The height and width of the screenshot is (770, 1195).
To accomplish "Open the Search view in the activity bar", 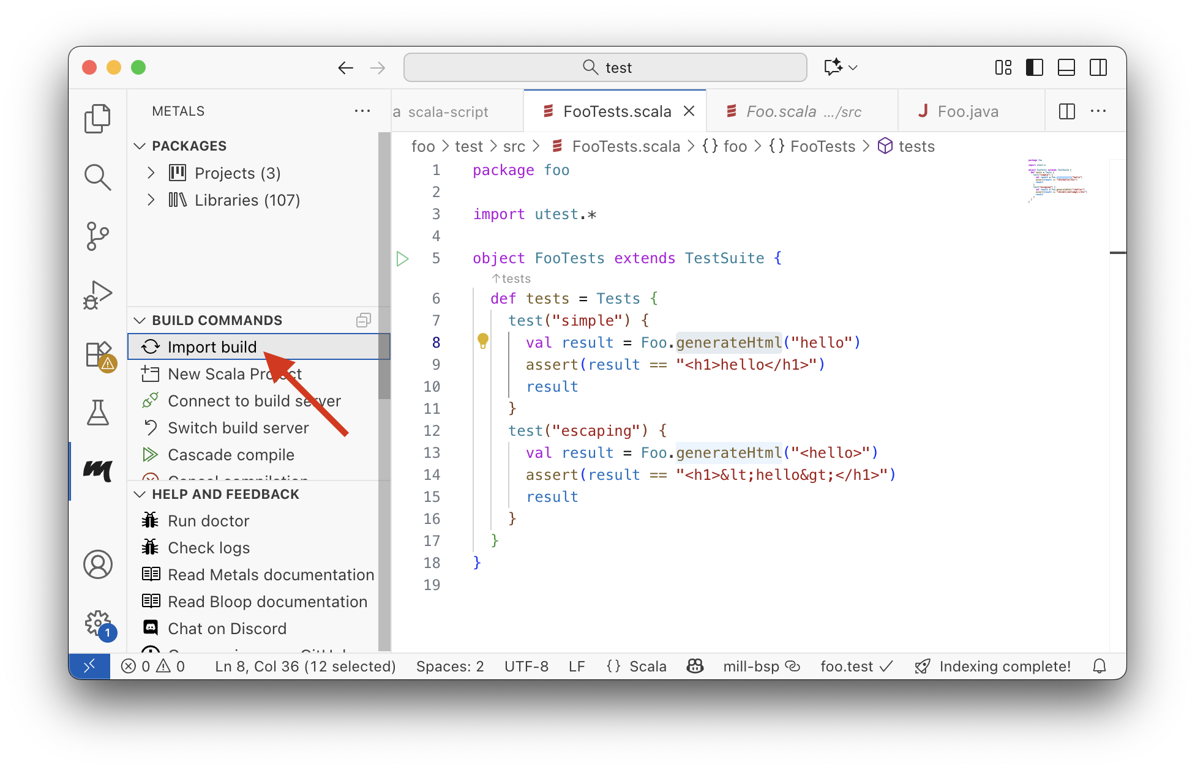I will click(97, 177).
